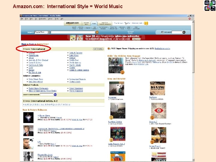The height and width of the screenshot is (162, 216).
Task: Click the shopping cart icon
Action: tap(126, 23)
